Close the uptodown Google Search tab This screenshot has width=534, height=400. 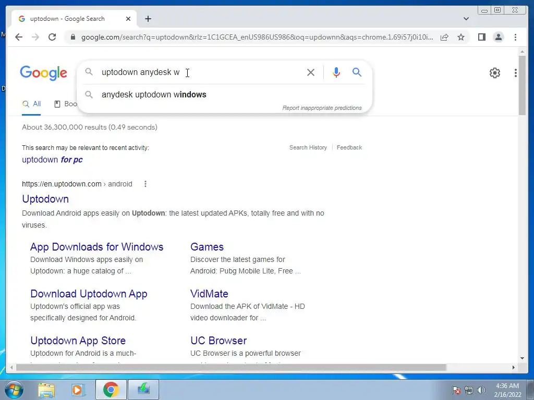128,19
